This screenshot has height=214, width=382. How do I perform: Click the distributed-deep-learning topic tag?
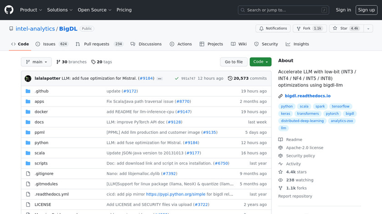click(302, 121)
